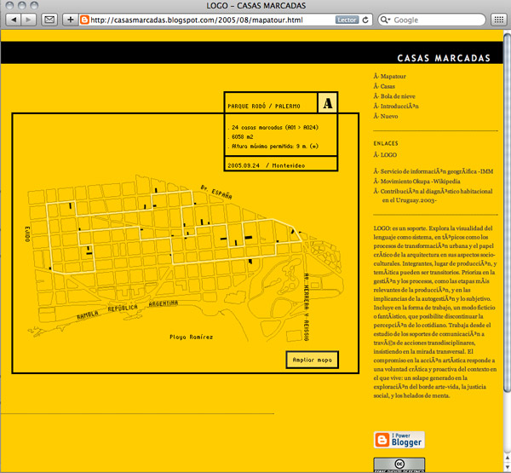Open Movimiento Okupa Wikipedia link
511x473 pixels.
[x=420, y=182]
